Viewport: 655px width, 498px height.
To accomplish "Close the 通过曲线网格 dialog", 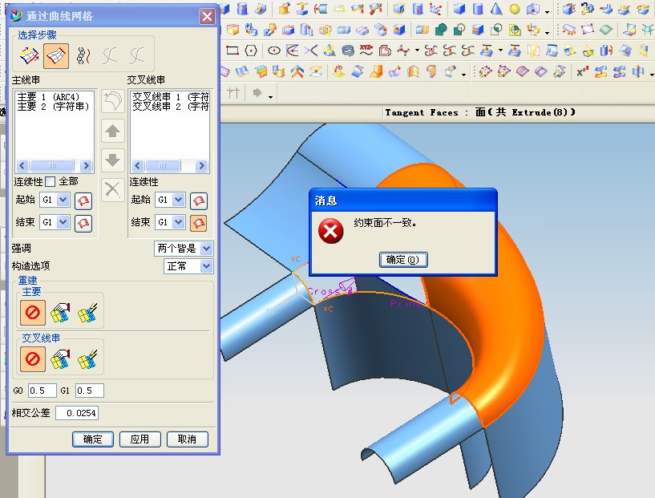I will pyautogui.click(x=207, y=16).
